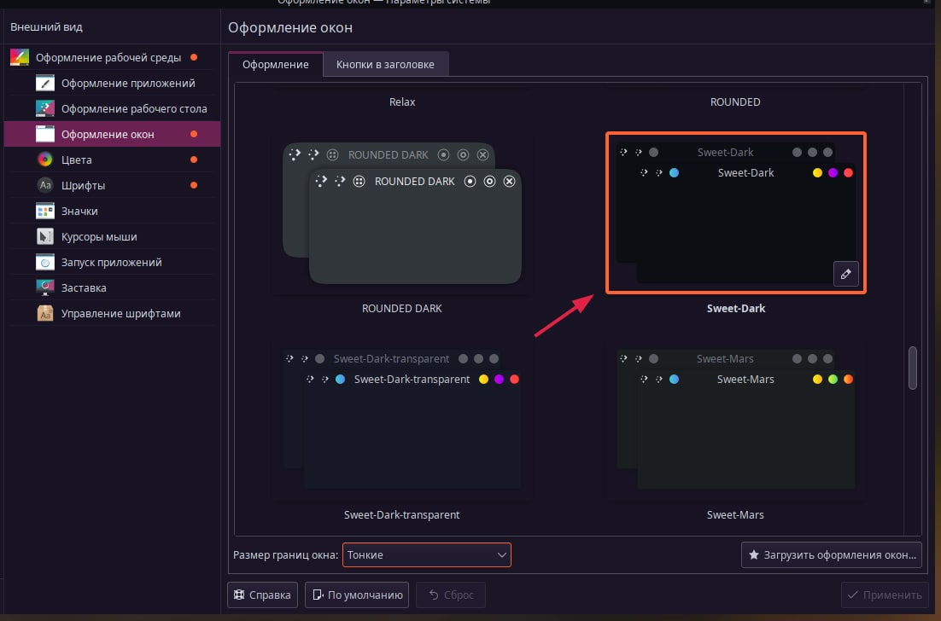This screenshot has width=941, height=621.
Task: Select Оформление рабочей среды category
Action: pyautogui.click(x=112, y=57)
